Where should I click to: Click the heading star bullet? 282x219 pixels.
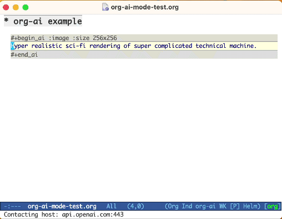point(6,21)
